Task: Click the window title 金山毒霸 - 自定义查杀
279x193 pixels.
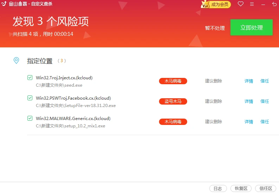Action: (30, 4)
